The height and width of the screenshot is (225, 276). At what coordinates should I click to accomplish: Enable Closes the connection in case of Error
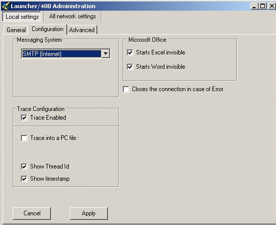point(126,89)
